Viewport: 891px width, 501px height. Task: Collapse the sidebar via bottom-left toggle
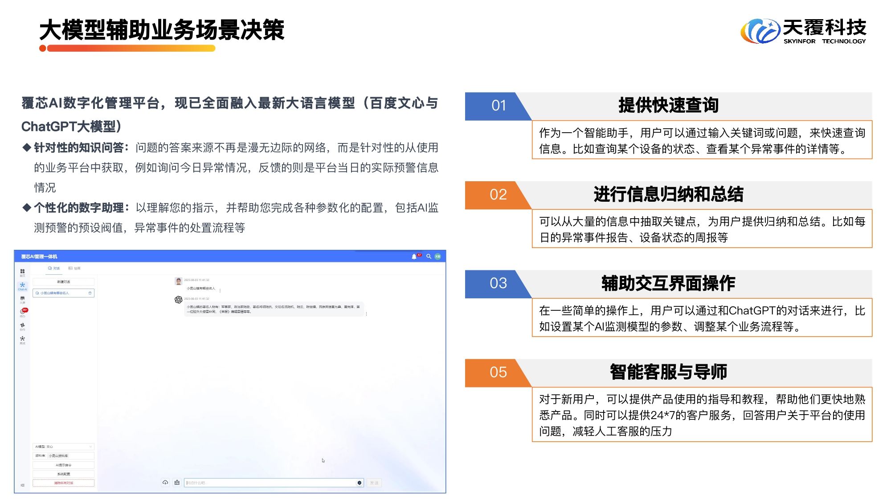tap(22, 485)
